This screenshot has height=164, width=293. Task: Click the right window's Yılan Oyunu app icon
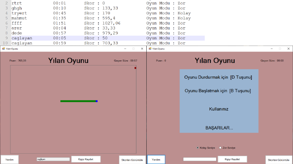[x=150, y=49]
